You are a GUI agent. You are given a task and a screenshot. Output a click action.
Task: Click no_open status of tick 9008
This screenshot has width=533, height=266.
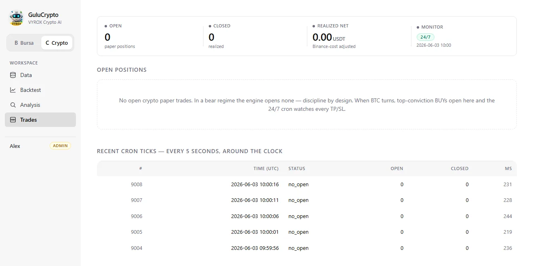point(298,185)
